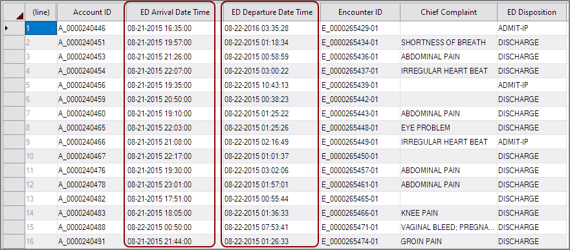570x250 pixels.
Task: Click the ED Departure Date Time header
Action: coord(272,12)
